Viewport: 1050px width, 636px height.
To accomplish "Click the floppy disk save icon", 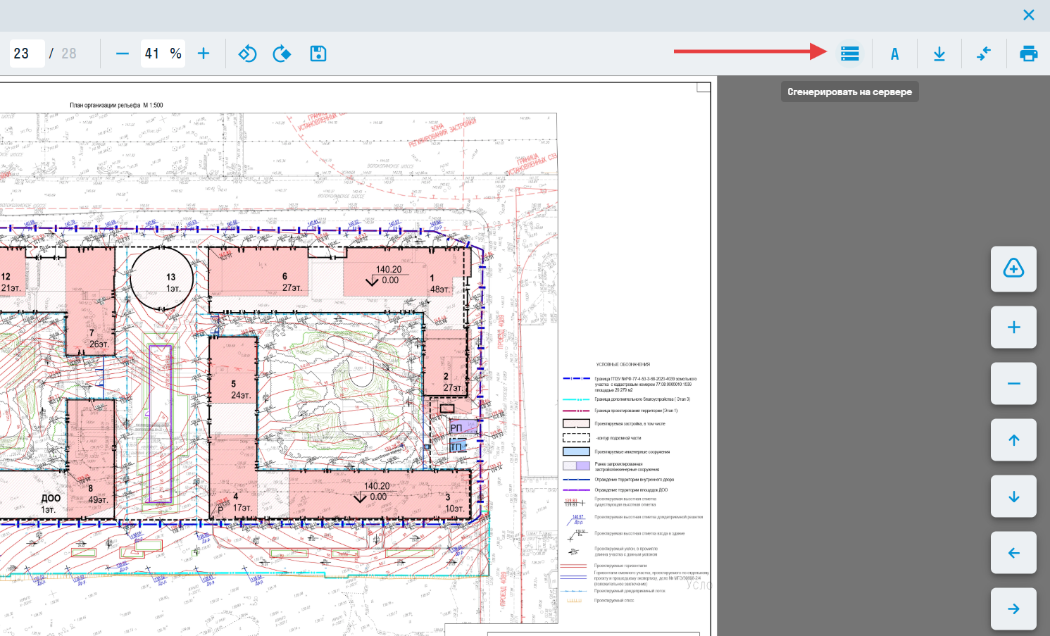I will click(318, 54).
